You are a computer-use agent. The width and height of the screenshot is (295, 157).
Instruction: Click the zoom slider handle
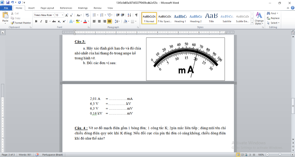[x=280, y=155]
